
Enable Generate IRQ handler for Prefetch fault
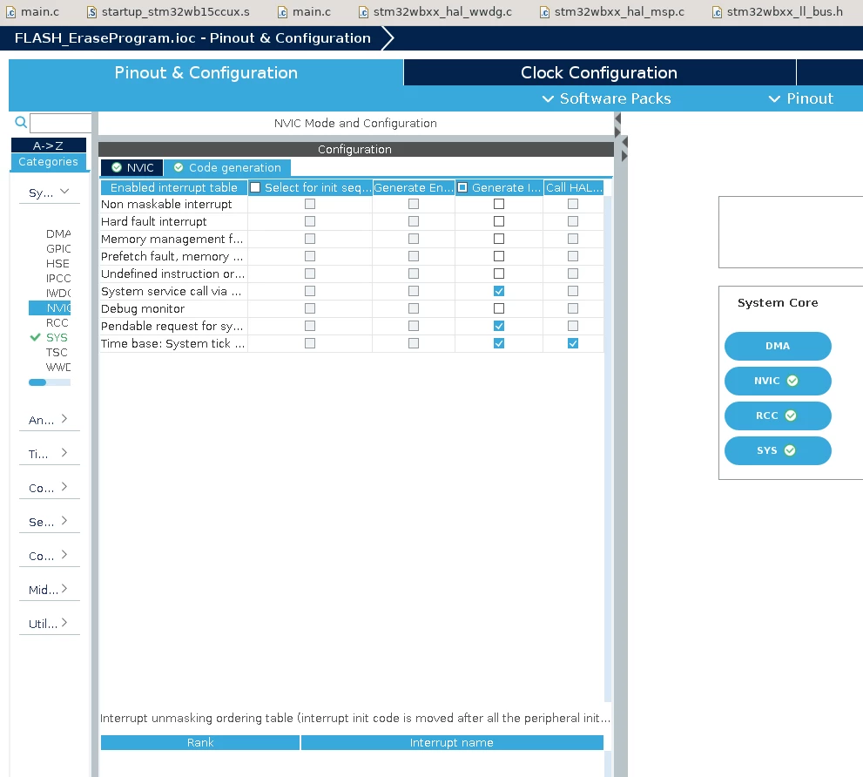(499, 256)
